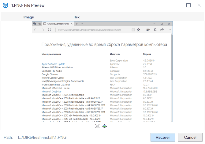The height and width of the screenshot is (144, 205).
Task: Click the Google Chrome row text
Action: tap(50, 74)
